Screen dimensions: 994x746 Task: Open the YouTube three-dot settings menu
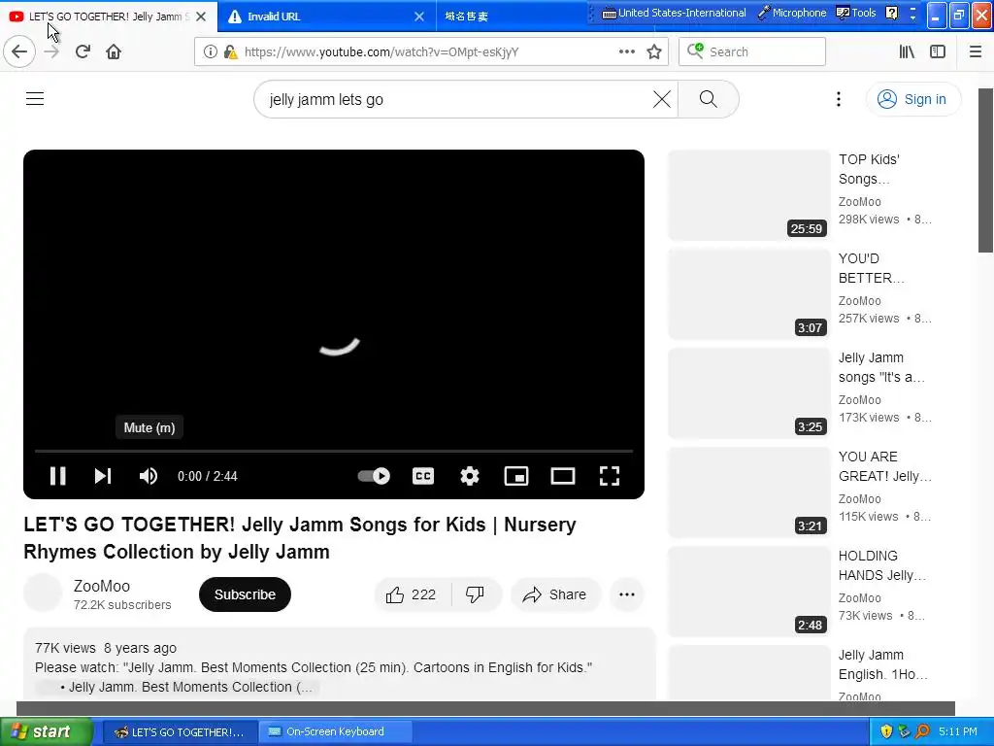pyautogui.click(x=839, y=99)
